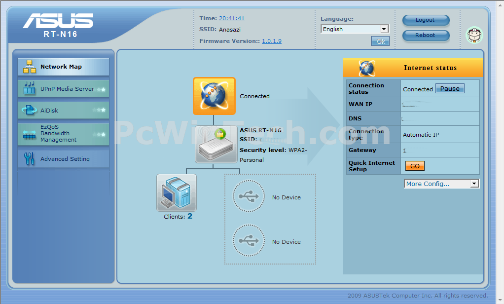Click the lower No Device label
The image size is (504, 304).
click(287, 242)
